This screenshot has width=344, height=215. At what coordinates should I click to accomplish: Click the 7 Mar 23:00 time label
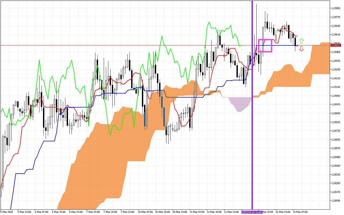coord(128,212)
